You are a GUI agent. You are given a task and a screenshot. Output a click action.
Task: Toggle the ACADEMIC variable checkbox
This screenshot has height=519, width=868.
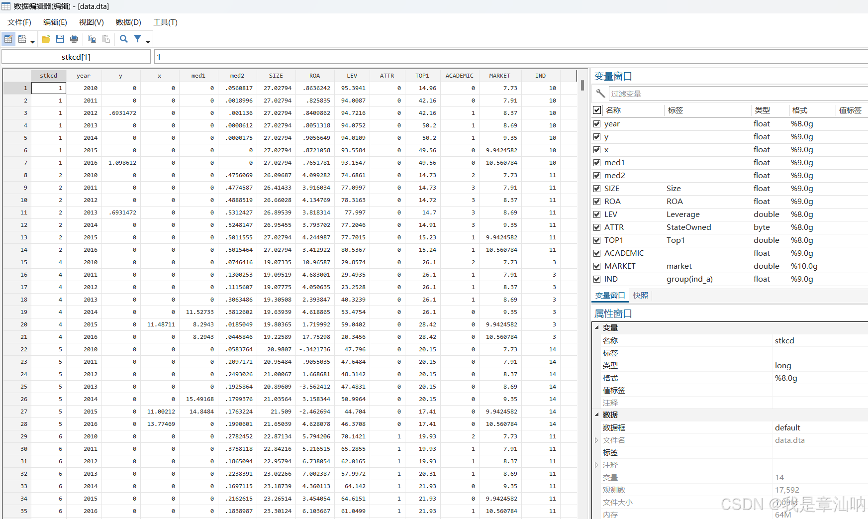click(597, 253)
